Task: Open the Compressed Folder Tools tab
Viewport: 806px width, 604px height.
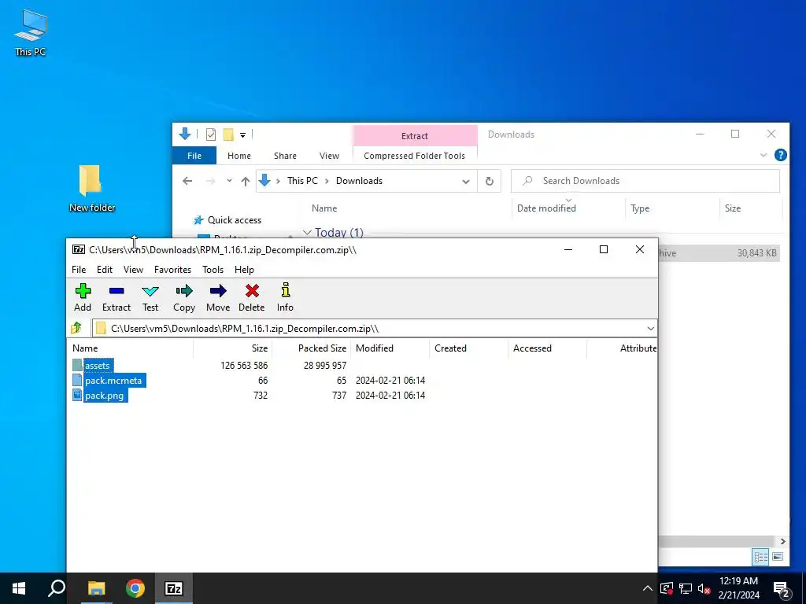Action: [x=414, y=156]
